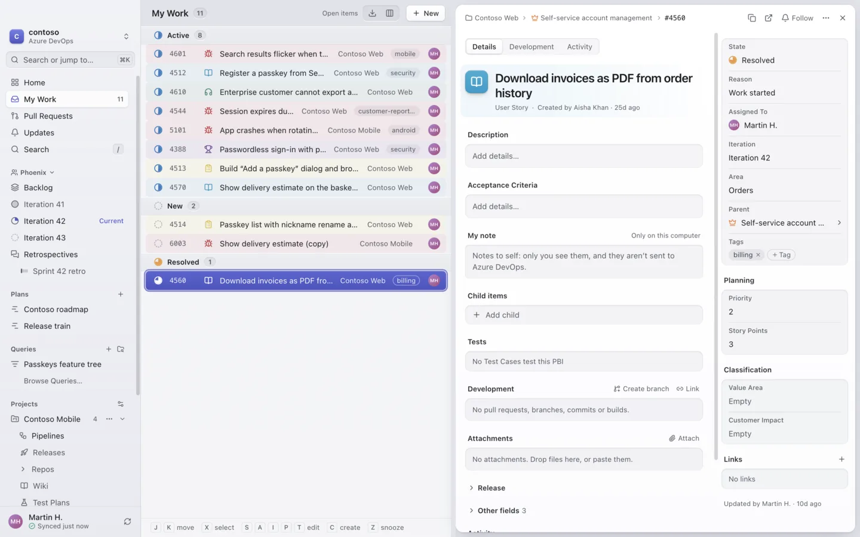Open work item #4560 in external browser
The width and height of the screenshot is (860, 537).
769,18
